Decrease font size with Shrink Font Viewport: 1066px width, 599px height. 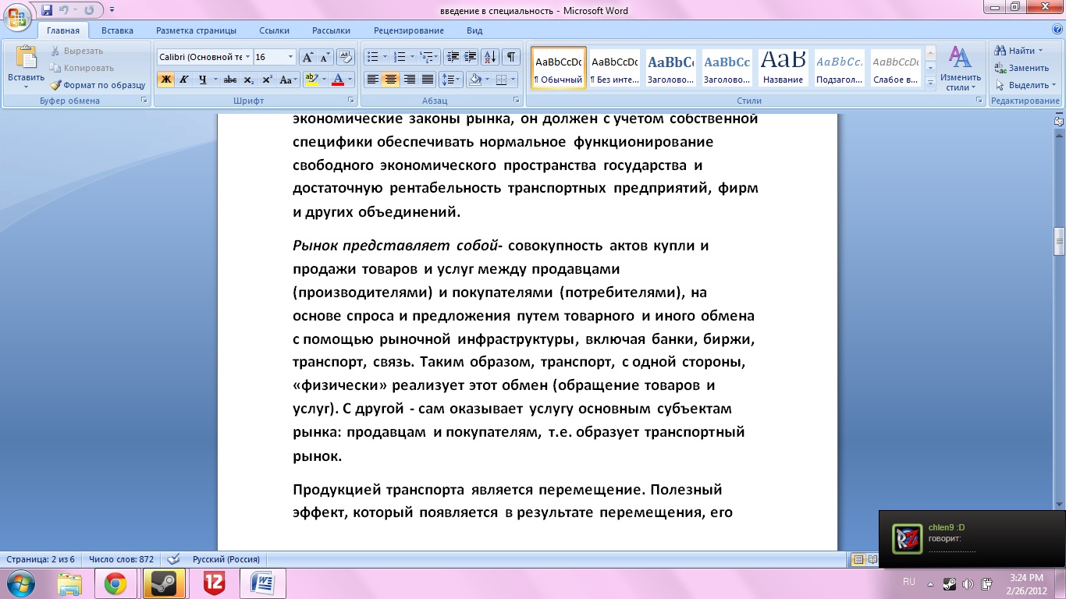pyautogui.click(x=325, y=57)
